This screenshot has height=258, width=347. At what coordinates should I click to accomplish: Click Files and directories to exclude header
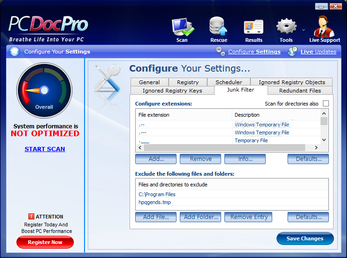click(x=232, y=185)
